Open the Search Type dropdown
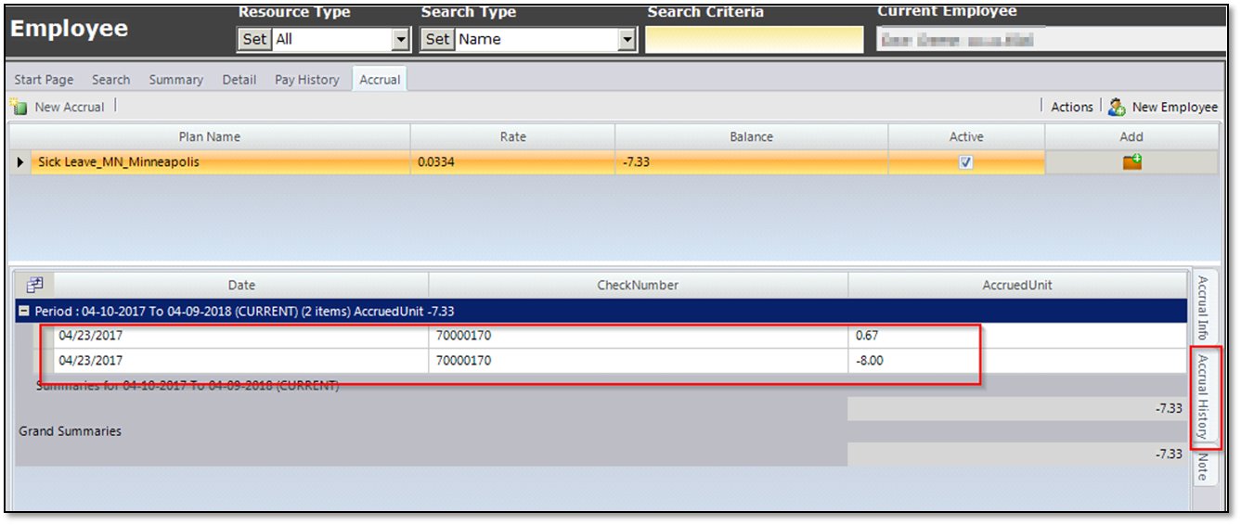Image resolution: width=1241 pixels, height=525 pixels. click(x=627, y=39)
